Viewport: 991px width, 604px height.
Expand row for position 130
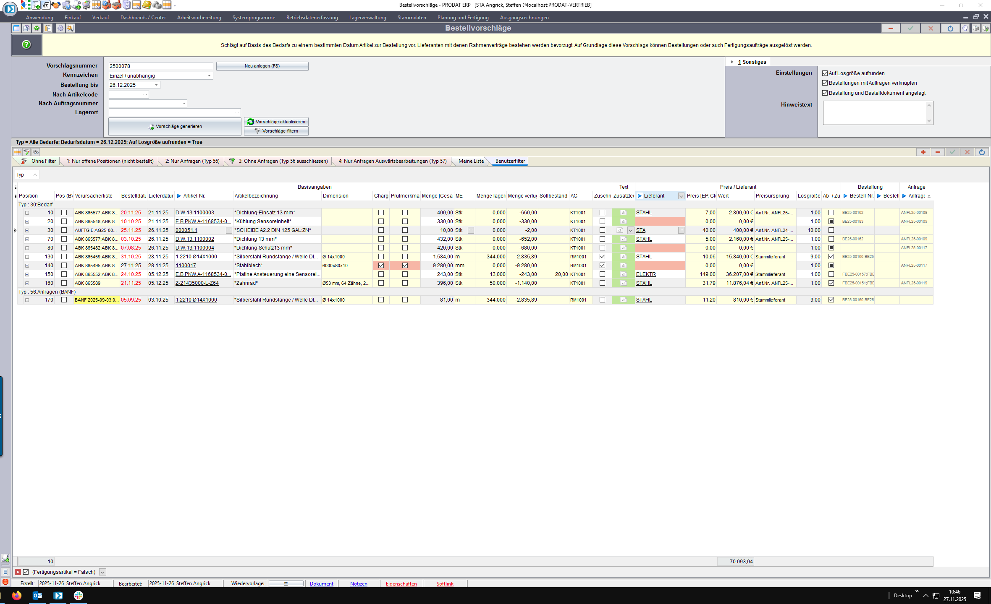pos(27,257)
